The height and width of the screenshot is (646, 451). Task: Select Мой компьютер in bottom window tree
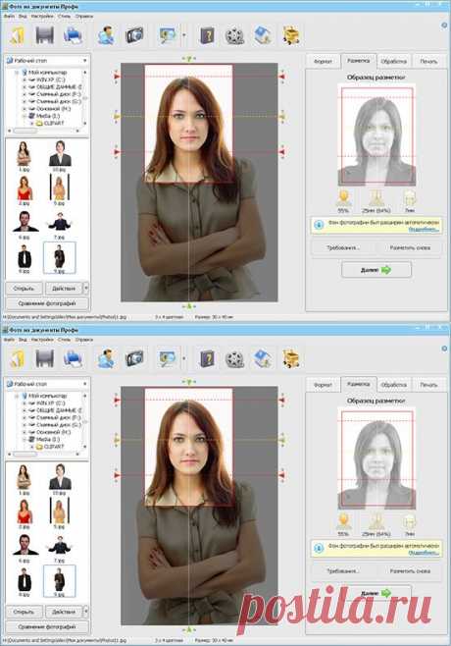click(47, 396)
